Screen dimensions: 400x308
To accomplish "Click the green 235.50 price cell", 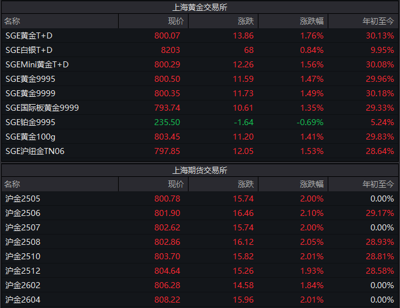I will pos(167,122).
